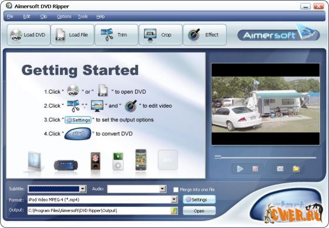Click the Load File toolbar button
Screen dimensions: 329x228
(72, 35)
